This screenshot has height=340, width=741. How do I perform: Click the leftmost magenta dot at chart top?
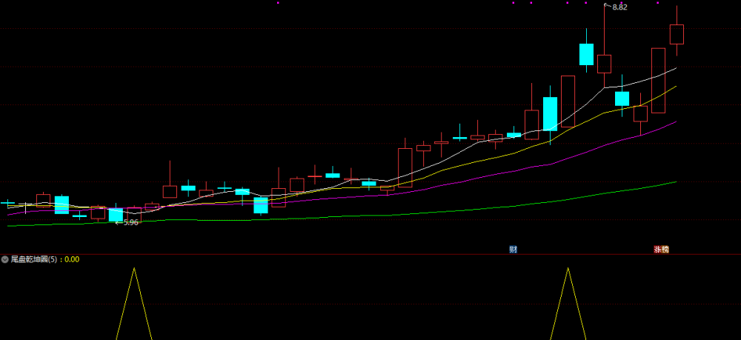278,3
